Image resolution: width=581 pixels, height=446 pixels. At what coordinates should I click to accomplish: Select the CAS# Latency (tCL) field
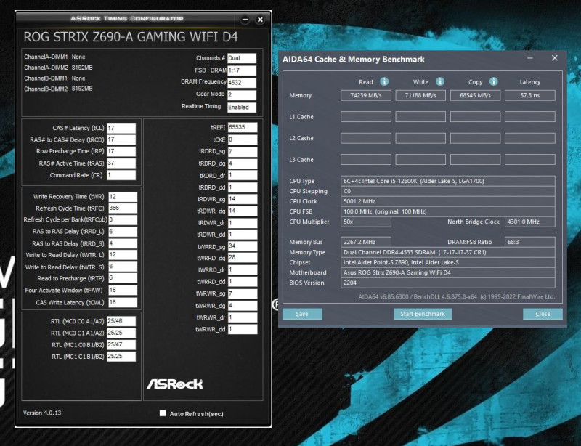coord(121,129)
